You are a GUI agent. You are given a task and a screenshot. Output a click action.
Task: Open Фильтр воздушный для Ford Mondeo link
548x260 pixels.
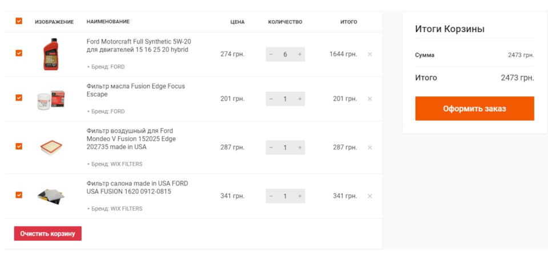point(131,139)
